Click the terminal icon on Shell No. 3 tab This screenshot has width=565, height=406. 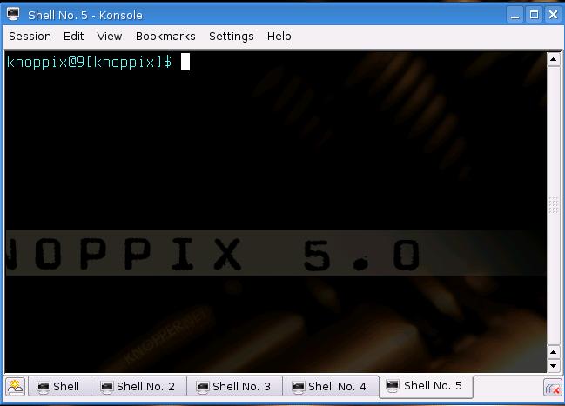[202, 387]
